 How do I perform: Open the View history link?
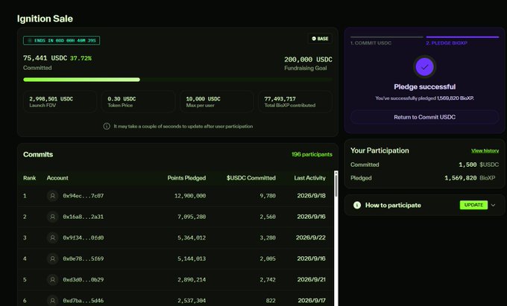tap(485, 150)
